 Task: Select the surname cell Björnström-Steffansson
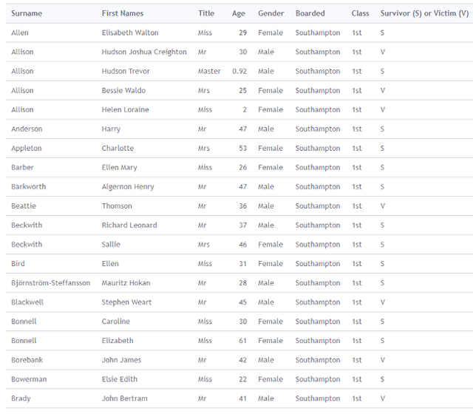[51, 283]
